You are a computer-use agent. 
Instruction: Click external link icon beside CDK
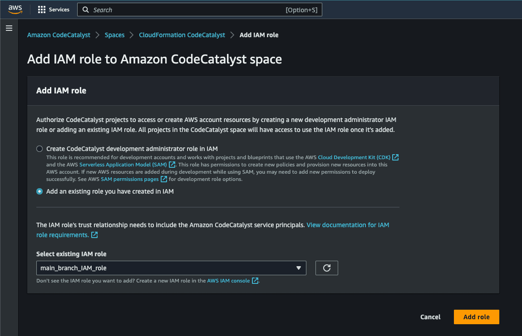pyautogui.click(x=395, y=157)
